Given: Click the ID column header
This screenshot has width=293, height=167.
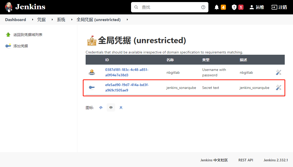Looking at the screenshot, I should pos(107,60).
